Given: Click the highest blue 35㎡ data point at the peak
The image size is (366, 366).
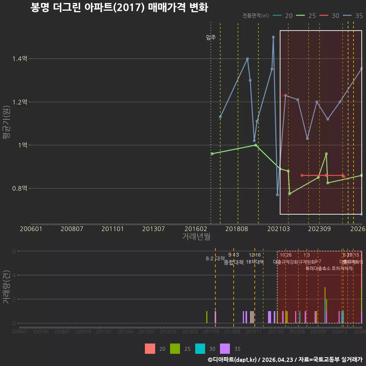Looking at the screenshot, I should coord(273,37).
